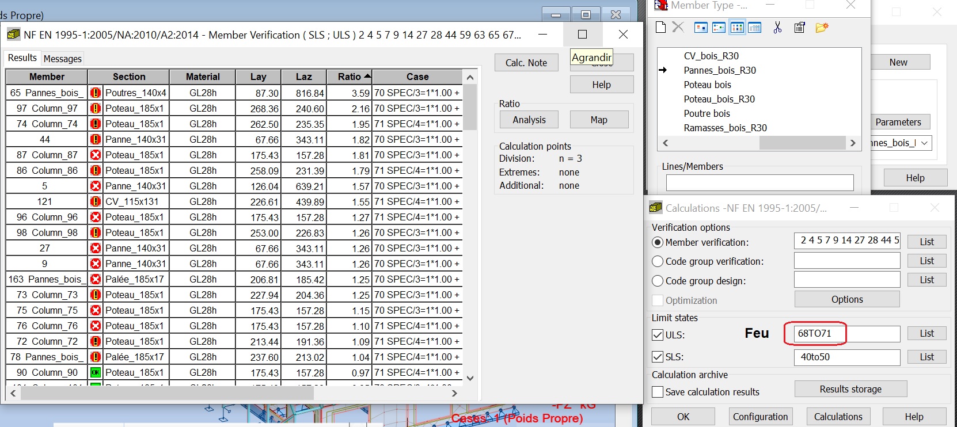Click the scissors icon in Member Type toolbar

coord(777,27)
